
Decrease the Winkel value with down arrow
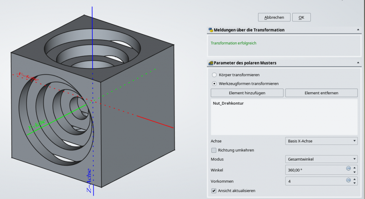(355, 172)
